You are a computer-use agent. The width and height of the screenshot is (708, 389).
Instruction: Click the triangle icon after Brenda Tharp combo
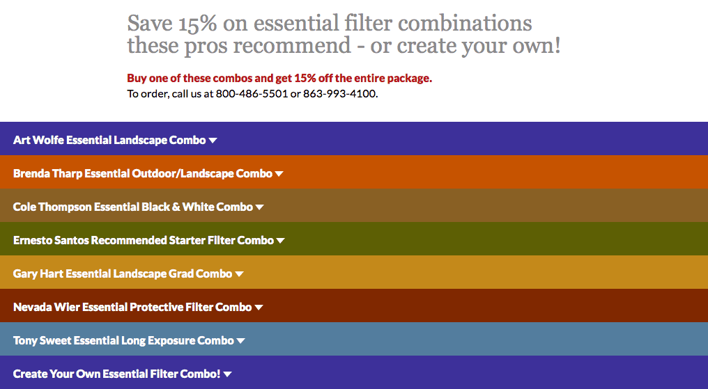[x=279, y=173]
